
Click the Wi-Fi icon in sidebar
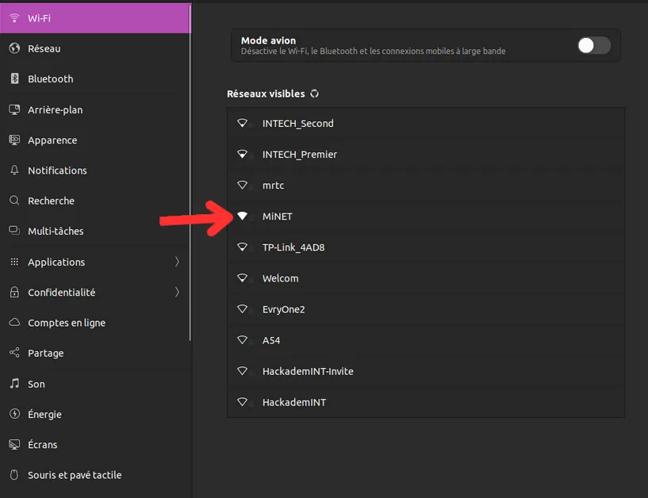tap(14, 18)
